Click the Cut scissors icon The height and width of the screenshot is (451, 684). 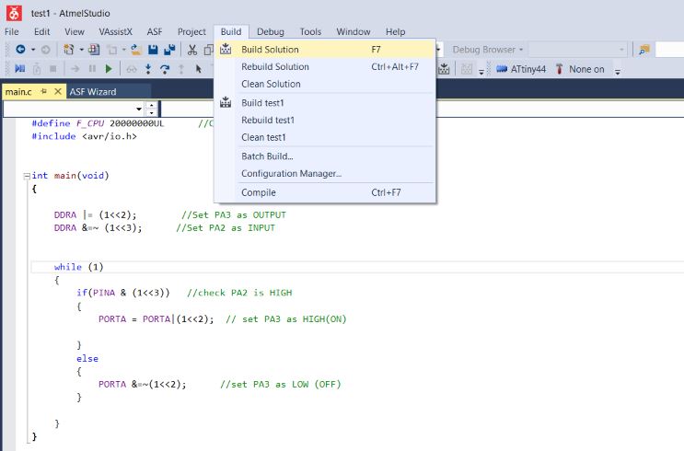191,50
